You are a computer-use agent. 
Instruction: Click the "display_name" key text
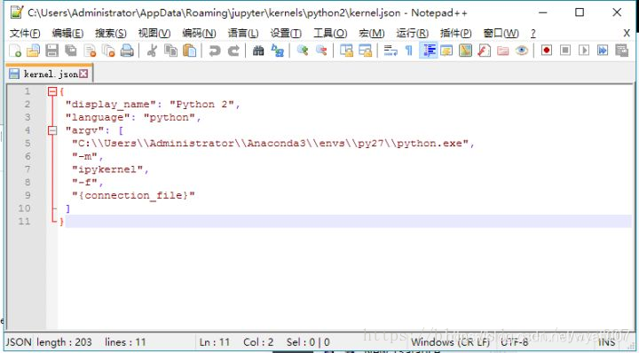tap(111, 105)
